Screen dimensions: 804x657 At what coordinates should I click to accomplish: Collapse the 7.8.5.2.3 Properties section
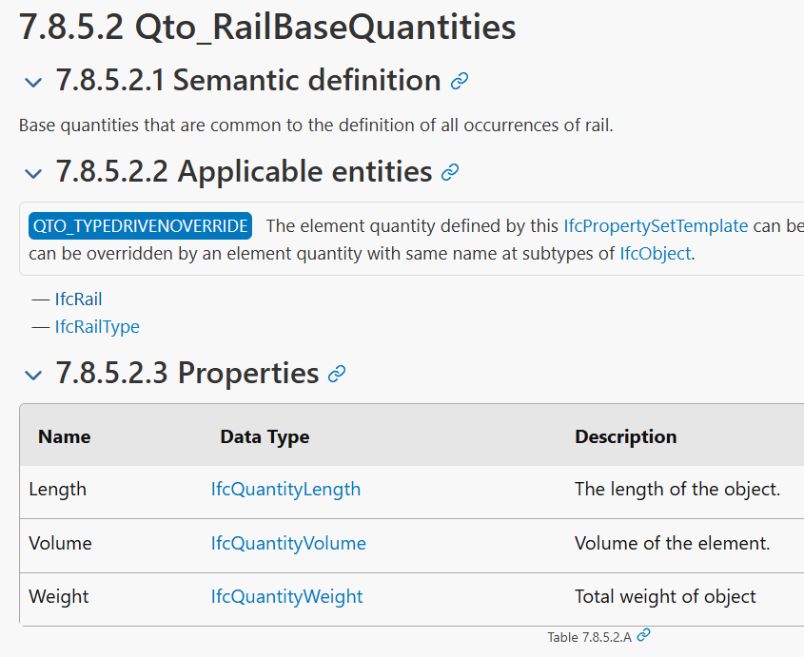click(x=33, y=376)
